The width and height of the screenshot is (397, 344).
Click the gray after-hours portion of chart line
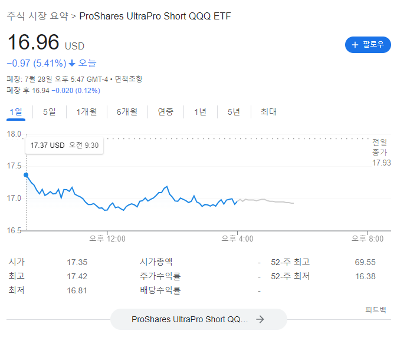[265, 201]
